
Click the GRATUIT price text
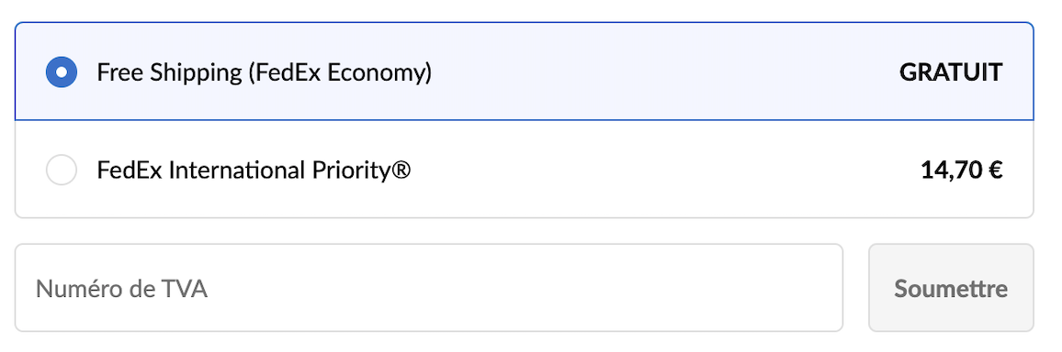pyautogui.click(x=951, y=72)
